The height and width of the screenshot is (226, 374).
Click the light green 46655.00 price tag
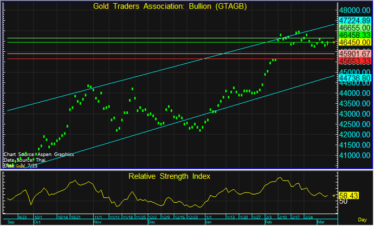(x=355, y=27)
